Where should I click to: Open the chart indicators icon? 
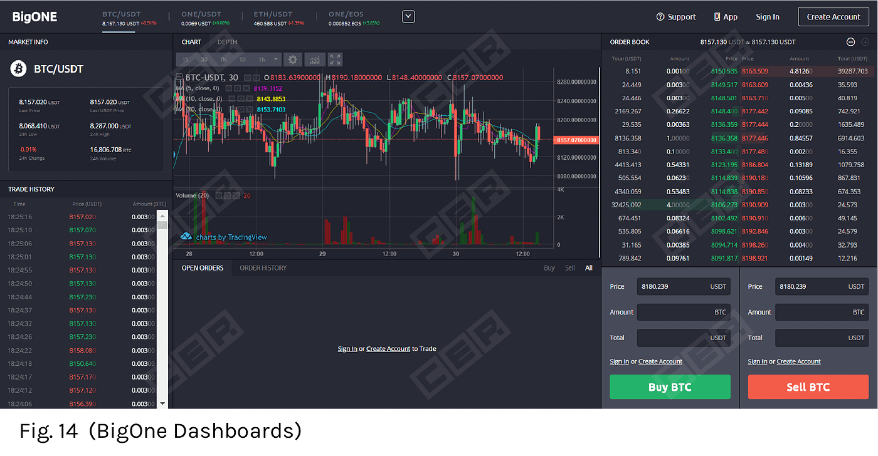[315, 60]
